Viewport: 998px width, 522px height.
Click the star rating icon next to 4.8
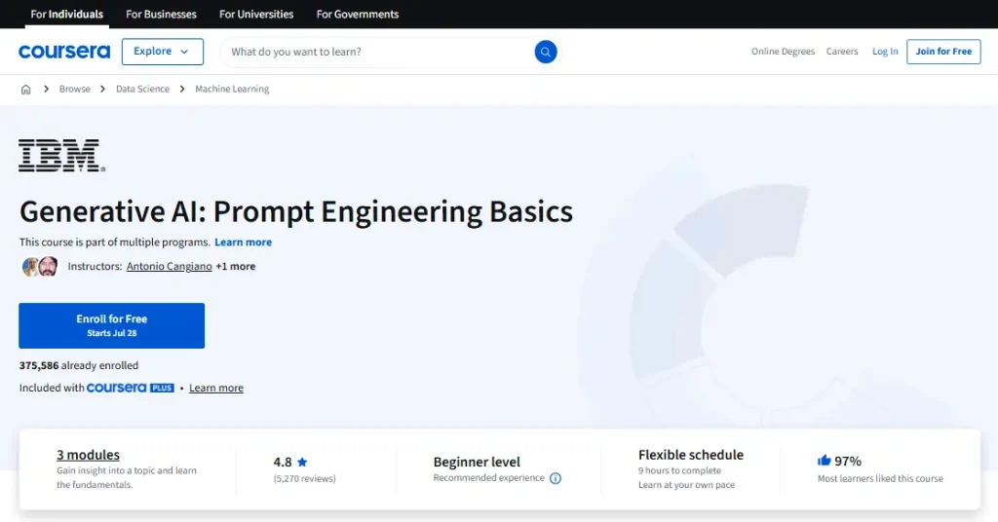(302, 462)
